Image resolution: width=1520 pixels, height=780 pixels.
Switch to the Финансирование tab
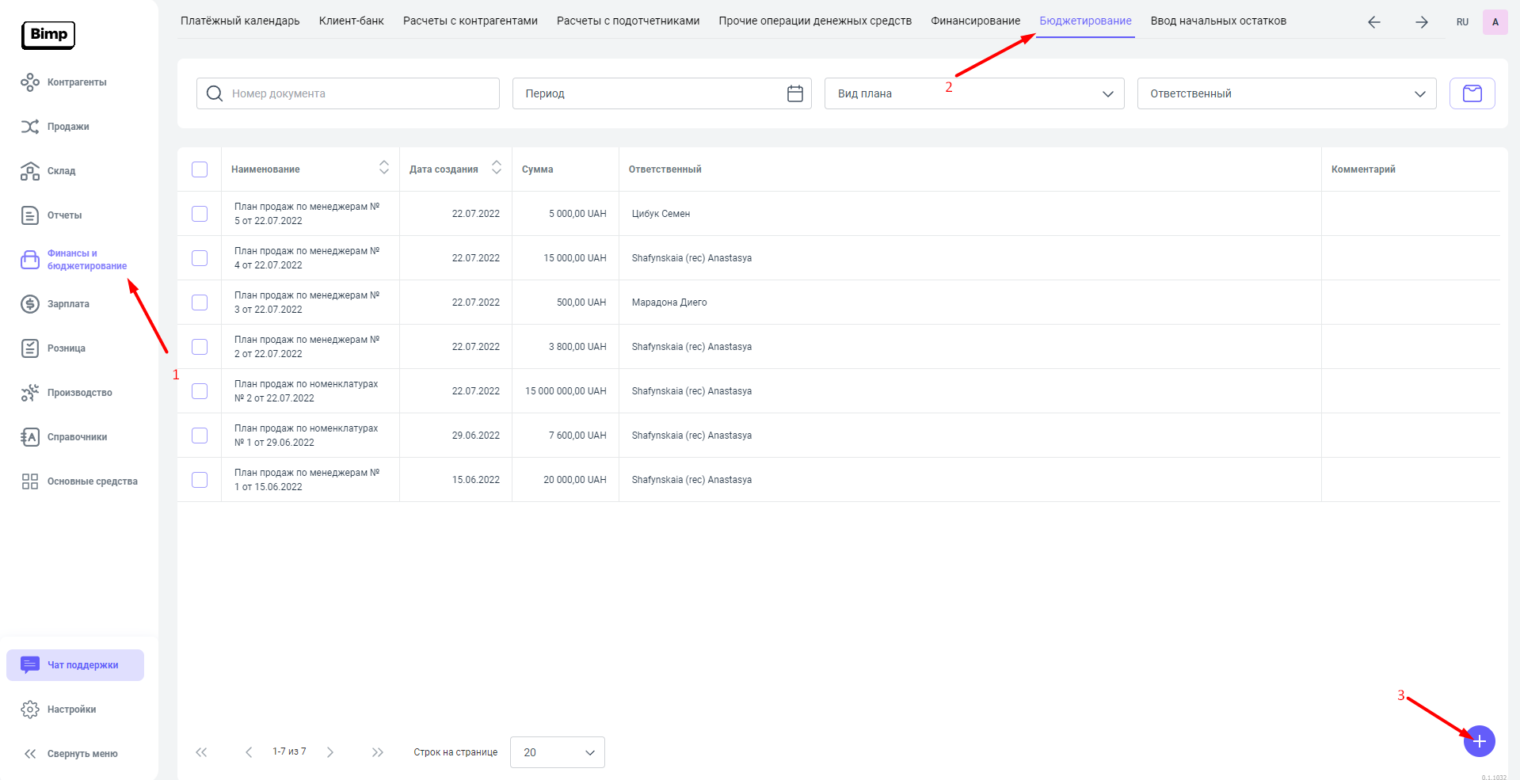[x=975, y=21]
